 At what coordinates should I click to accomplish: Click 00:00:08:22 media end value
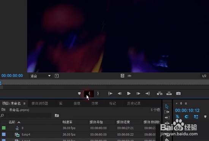[125, 135]
